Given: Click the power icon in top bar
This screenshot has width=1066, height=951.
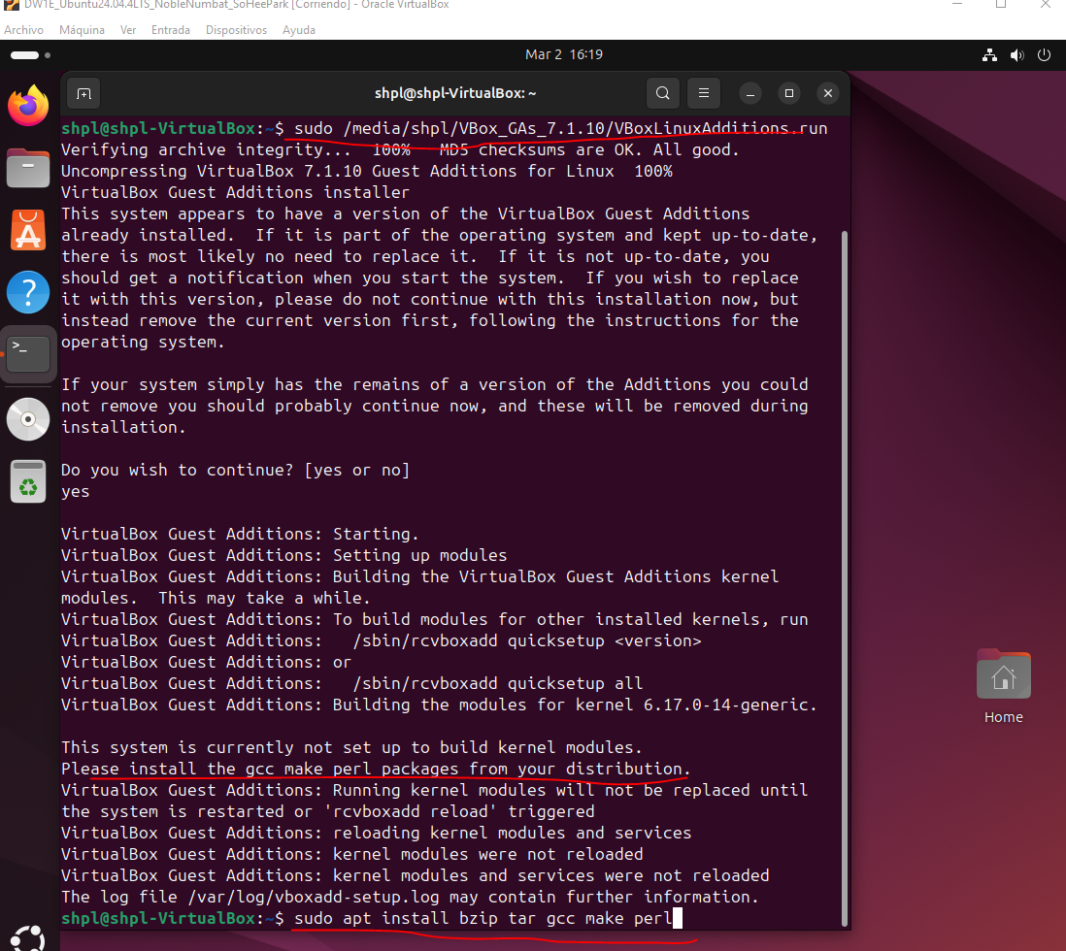Looking at the screenshot, I should [x=1045, y=55].
